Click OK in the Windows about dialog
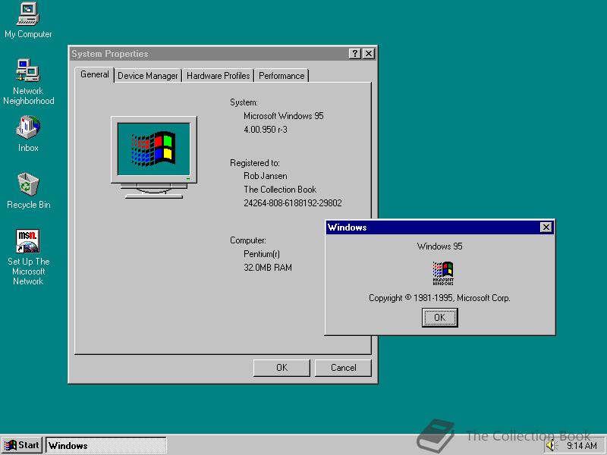The height and width of the screenshot is (455, 607). coord(440,318)
